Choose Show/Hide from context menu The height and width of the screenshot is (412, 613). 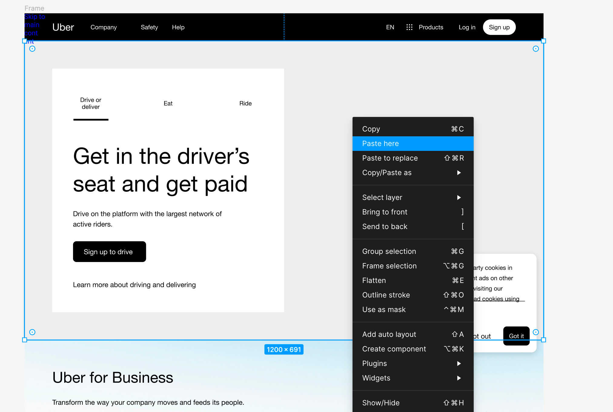pos(413,403)
